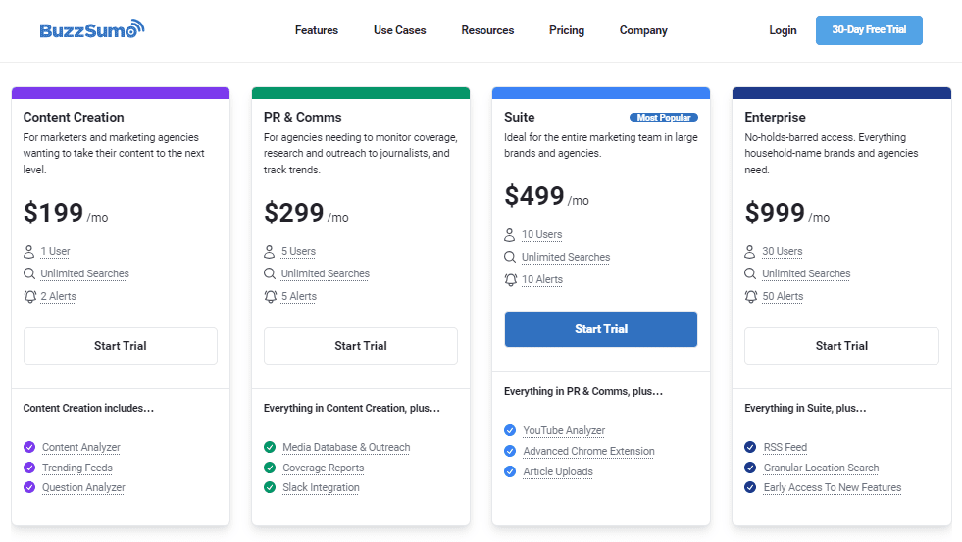The height and width of the screenshot is (542, 962).
Task: Click the 5 Alerts link
Action: tap(299, 296)
